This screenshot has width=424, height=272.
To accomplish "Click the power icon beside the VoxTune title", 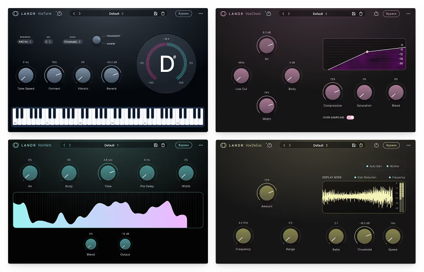I will pos(60,13).
